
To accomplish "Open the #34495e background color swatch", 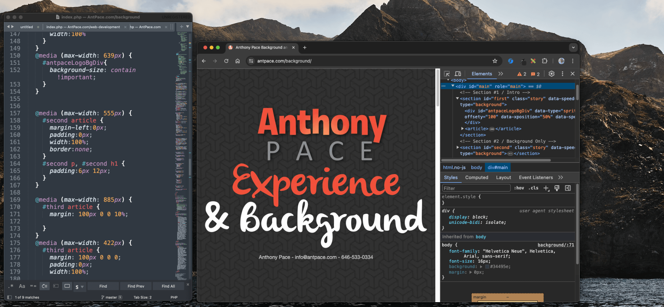I will tap(487, 267).
